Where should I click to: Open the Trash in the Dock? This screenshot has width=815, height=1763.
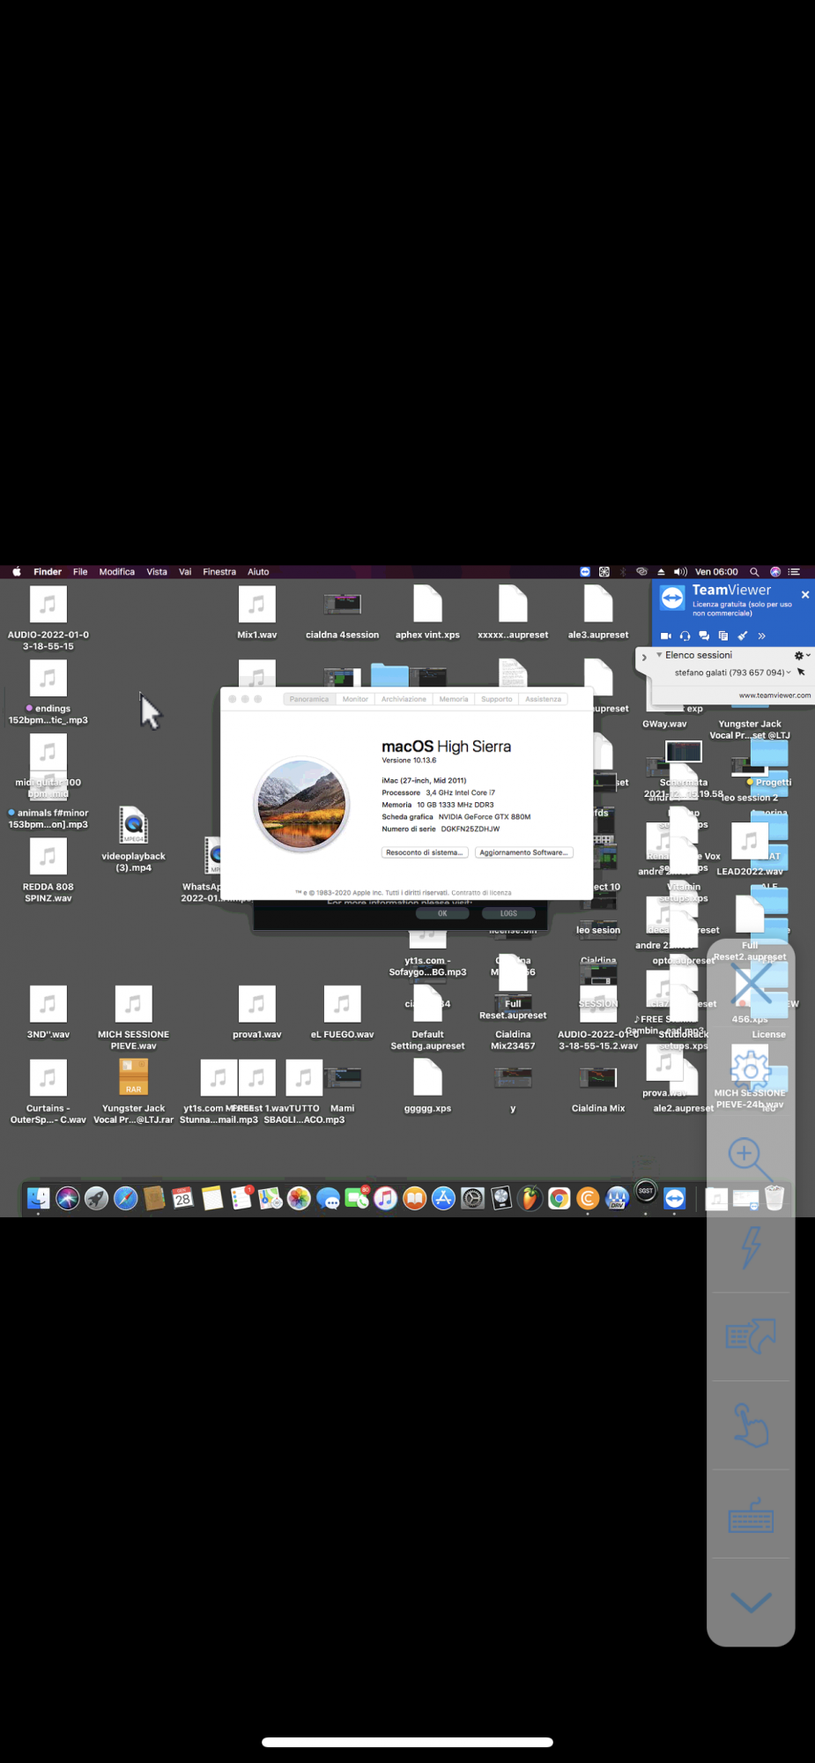(774, 1198)
